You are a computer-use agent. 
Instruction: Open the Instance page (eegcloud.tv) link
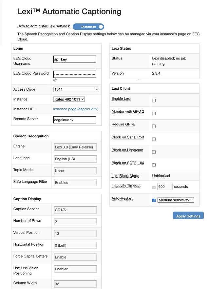point(76,109)
